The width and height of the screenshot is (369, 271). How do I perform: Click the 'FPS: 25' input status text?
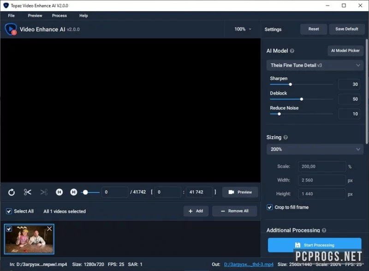(x=116, y=265)
